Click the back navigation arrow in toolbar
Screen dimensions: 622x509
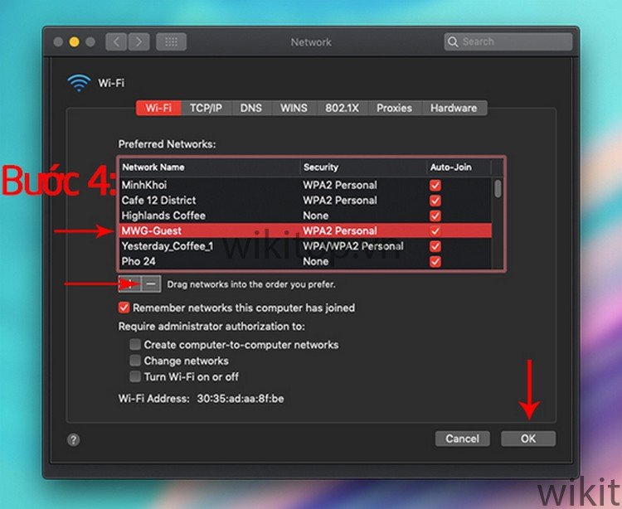pos(116,41)
